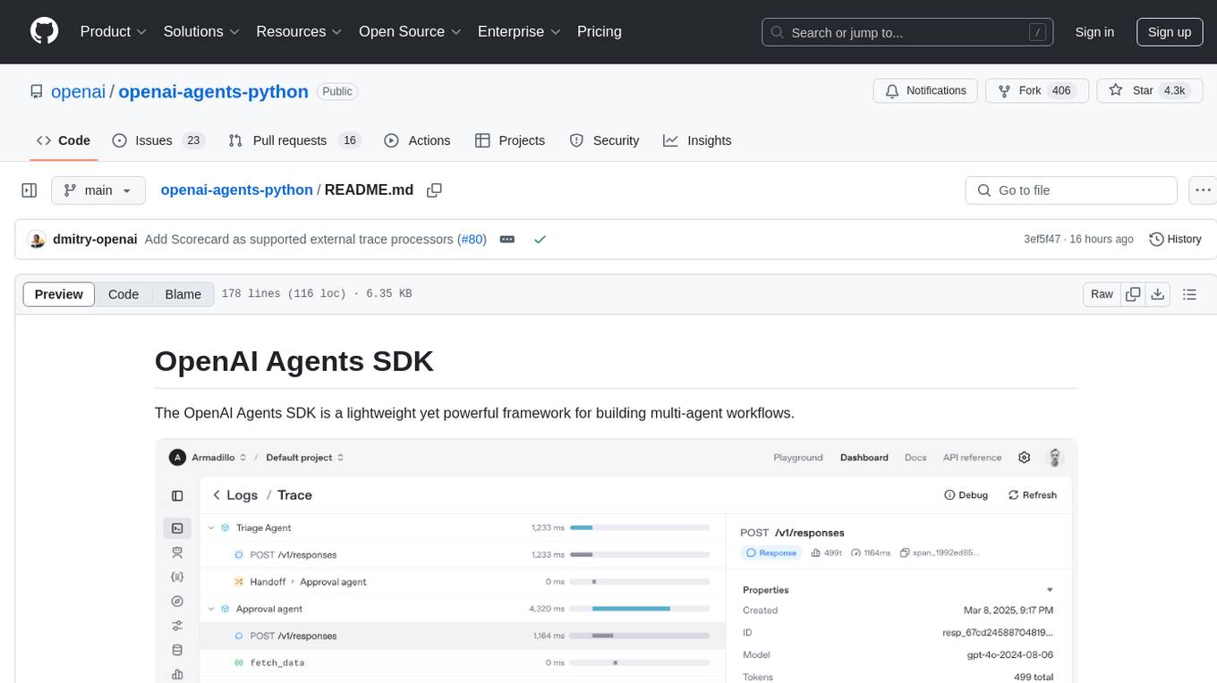Switch to the Projects tab

pyautogui.click(x=510, y=140)
